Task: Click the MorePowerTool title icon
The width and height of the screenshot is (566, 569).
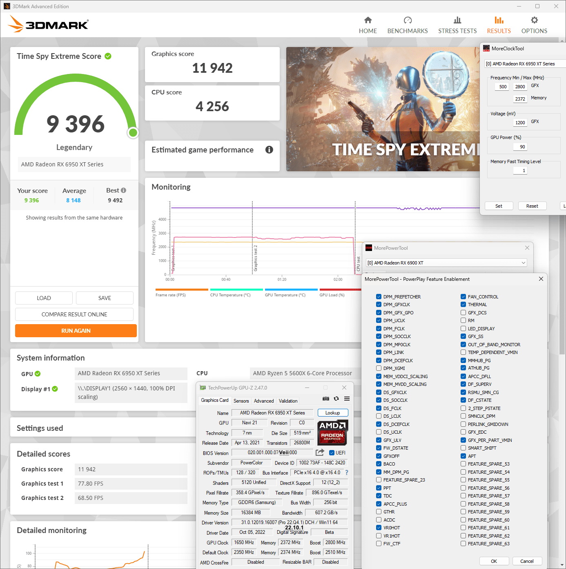Action: [x=369, y=248]
